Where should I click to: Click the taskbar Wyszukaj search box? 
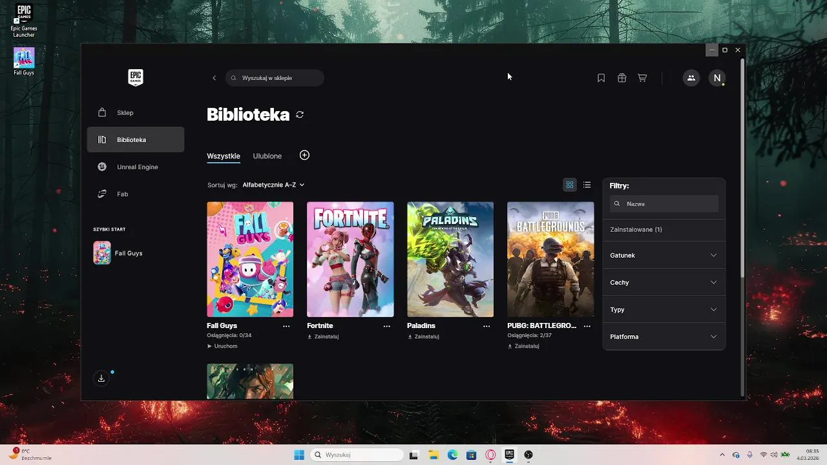[x=357, y=455]
